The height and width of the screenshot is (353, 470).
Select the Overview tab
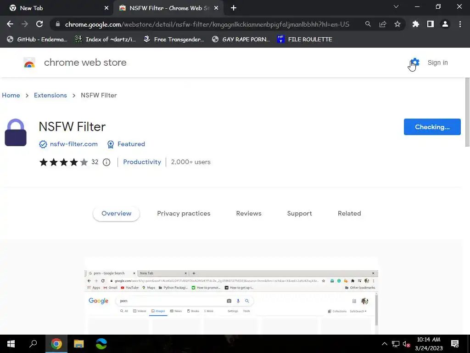(116, 213)
